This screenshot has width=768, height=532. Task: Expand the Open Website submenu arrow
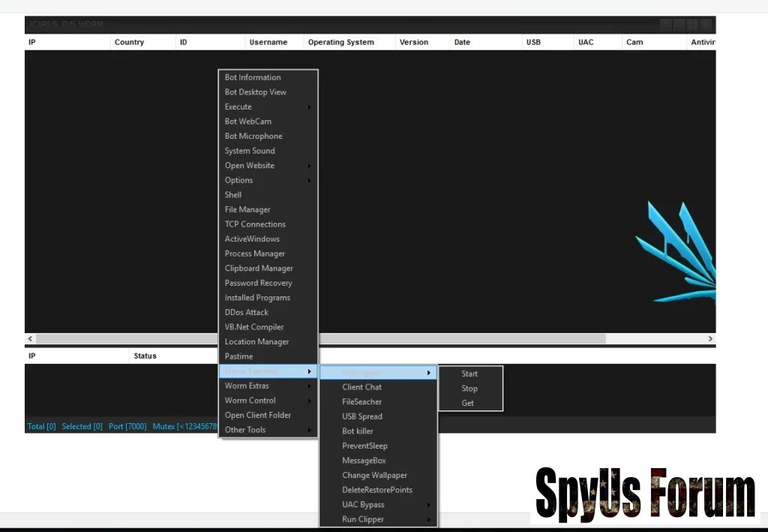pos(309,166)
